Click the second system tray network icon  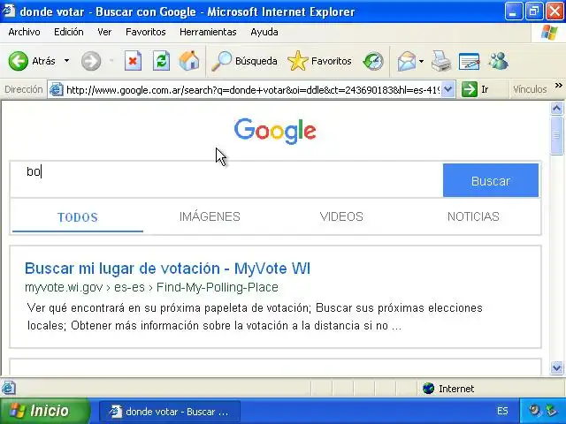(x=551, y=411)
